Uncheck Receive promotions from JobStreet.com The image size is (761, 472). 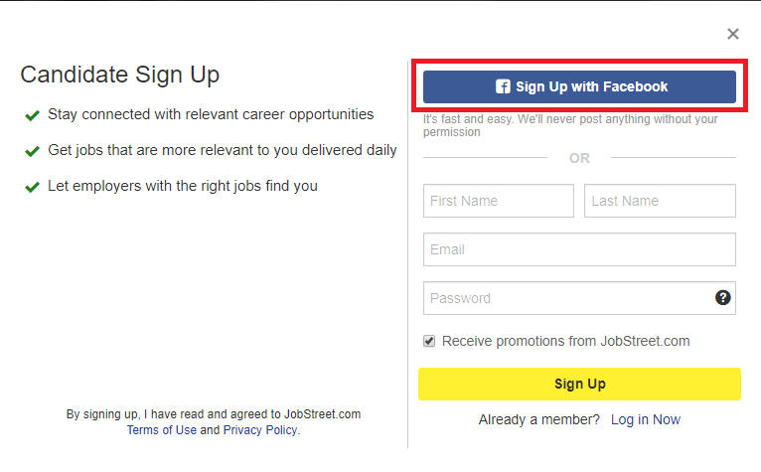tap(429, 341)
